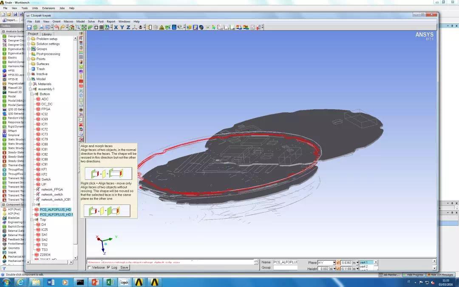Orient the view along the X axis
459x287 pixels.
pos(116,27)
